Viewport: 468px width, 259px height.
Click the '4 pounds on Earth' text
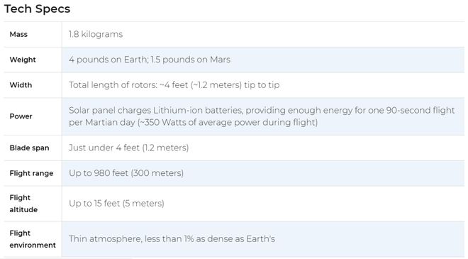pyautogui.click(x=108, y=60)
